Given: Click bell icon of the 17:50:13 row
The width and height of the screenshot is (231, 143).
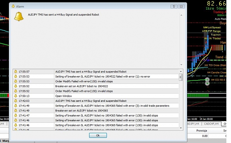Looking at the screenshot, I should pos(16,96).
